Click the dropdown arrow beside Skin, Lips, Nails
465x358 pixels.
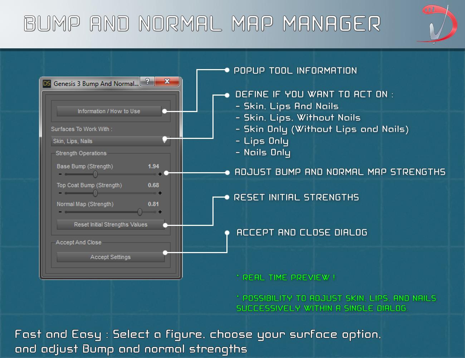(x=165, y=140)
